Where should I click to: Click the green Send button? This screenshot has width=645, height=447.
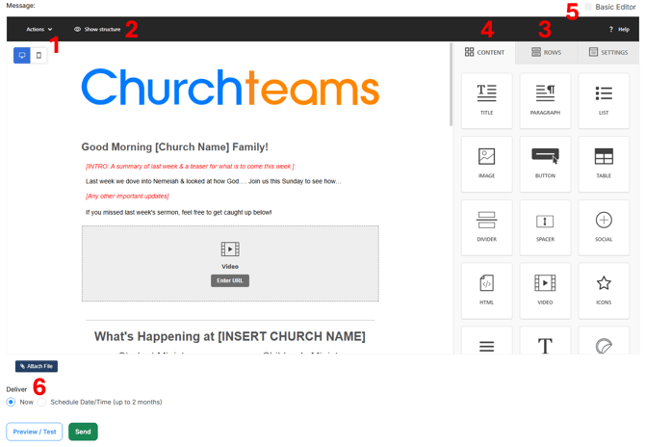point(83,432)
